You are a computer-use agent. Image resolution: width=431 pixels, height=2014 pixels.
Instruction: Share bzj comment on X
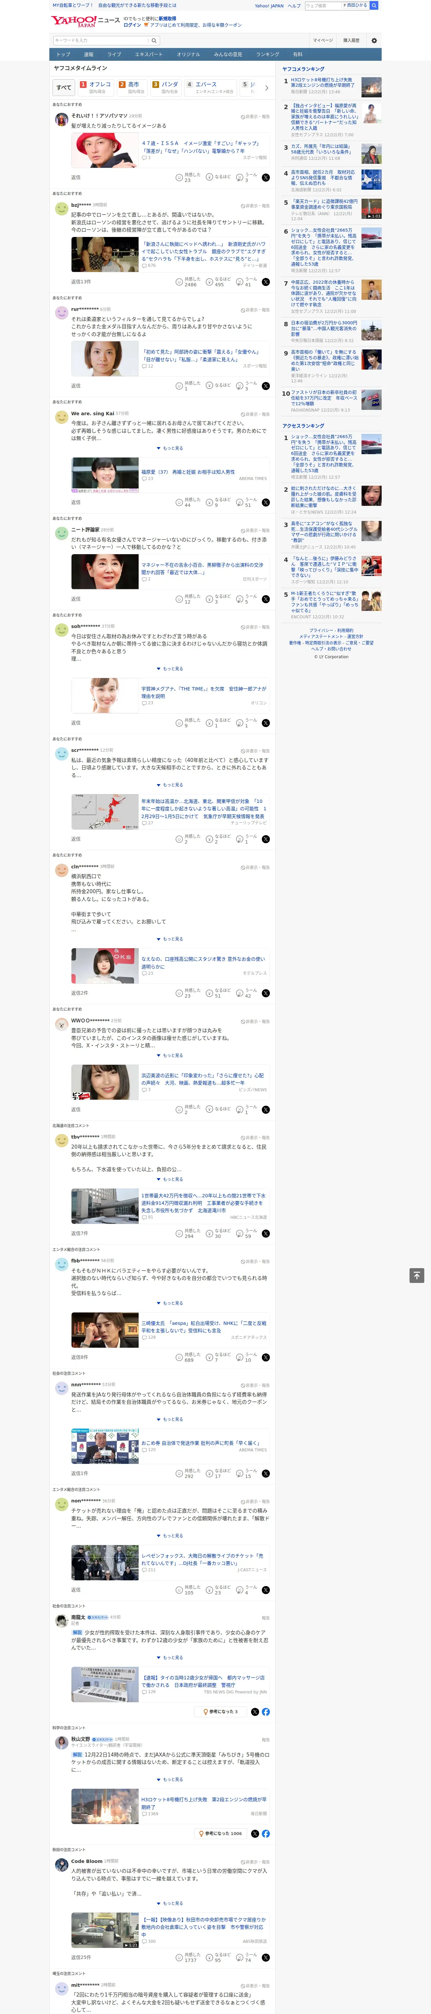pos(265,282)
